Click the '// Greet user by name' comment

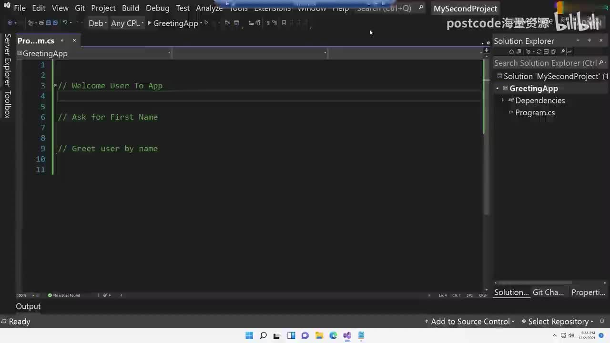(108, 149)
